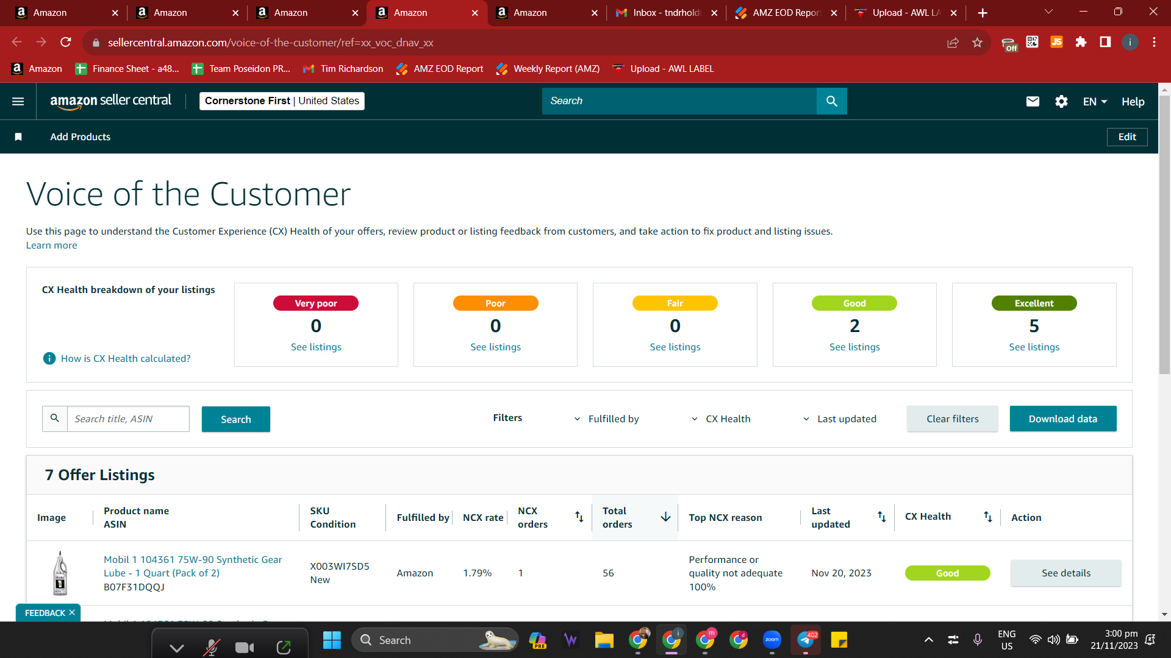View See listings under Very poor
This screenshot has height=658, width=1171.
click(x=316, y=347)
